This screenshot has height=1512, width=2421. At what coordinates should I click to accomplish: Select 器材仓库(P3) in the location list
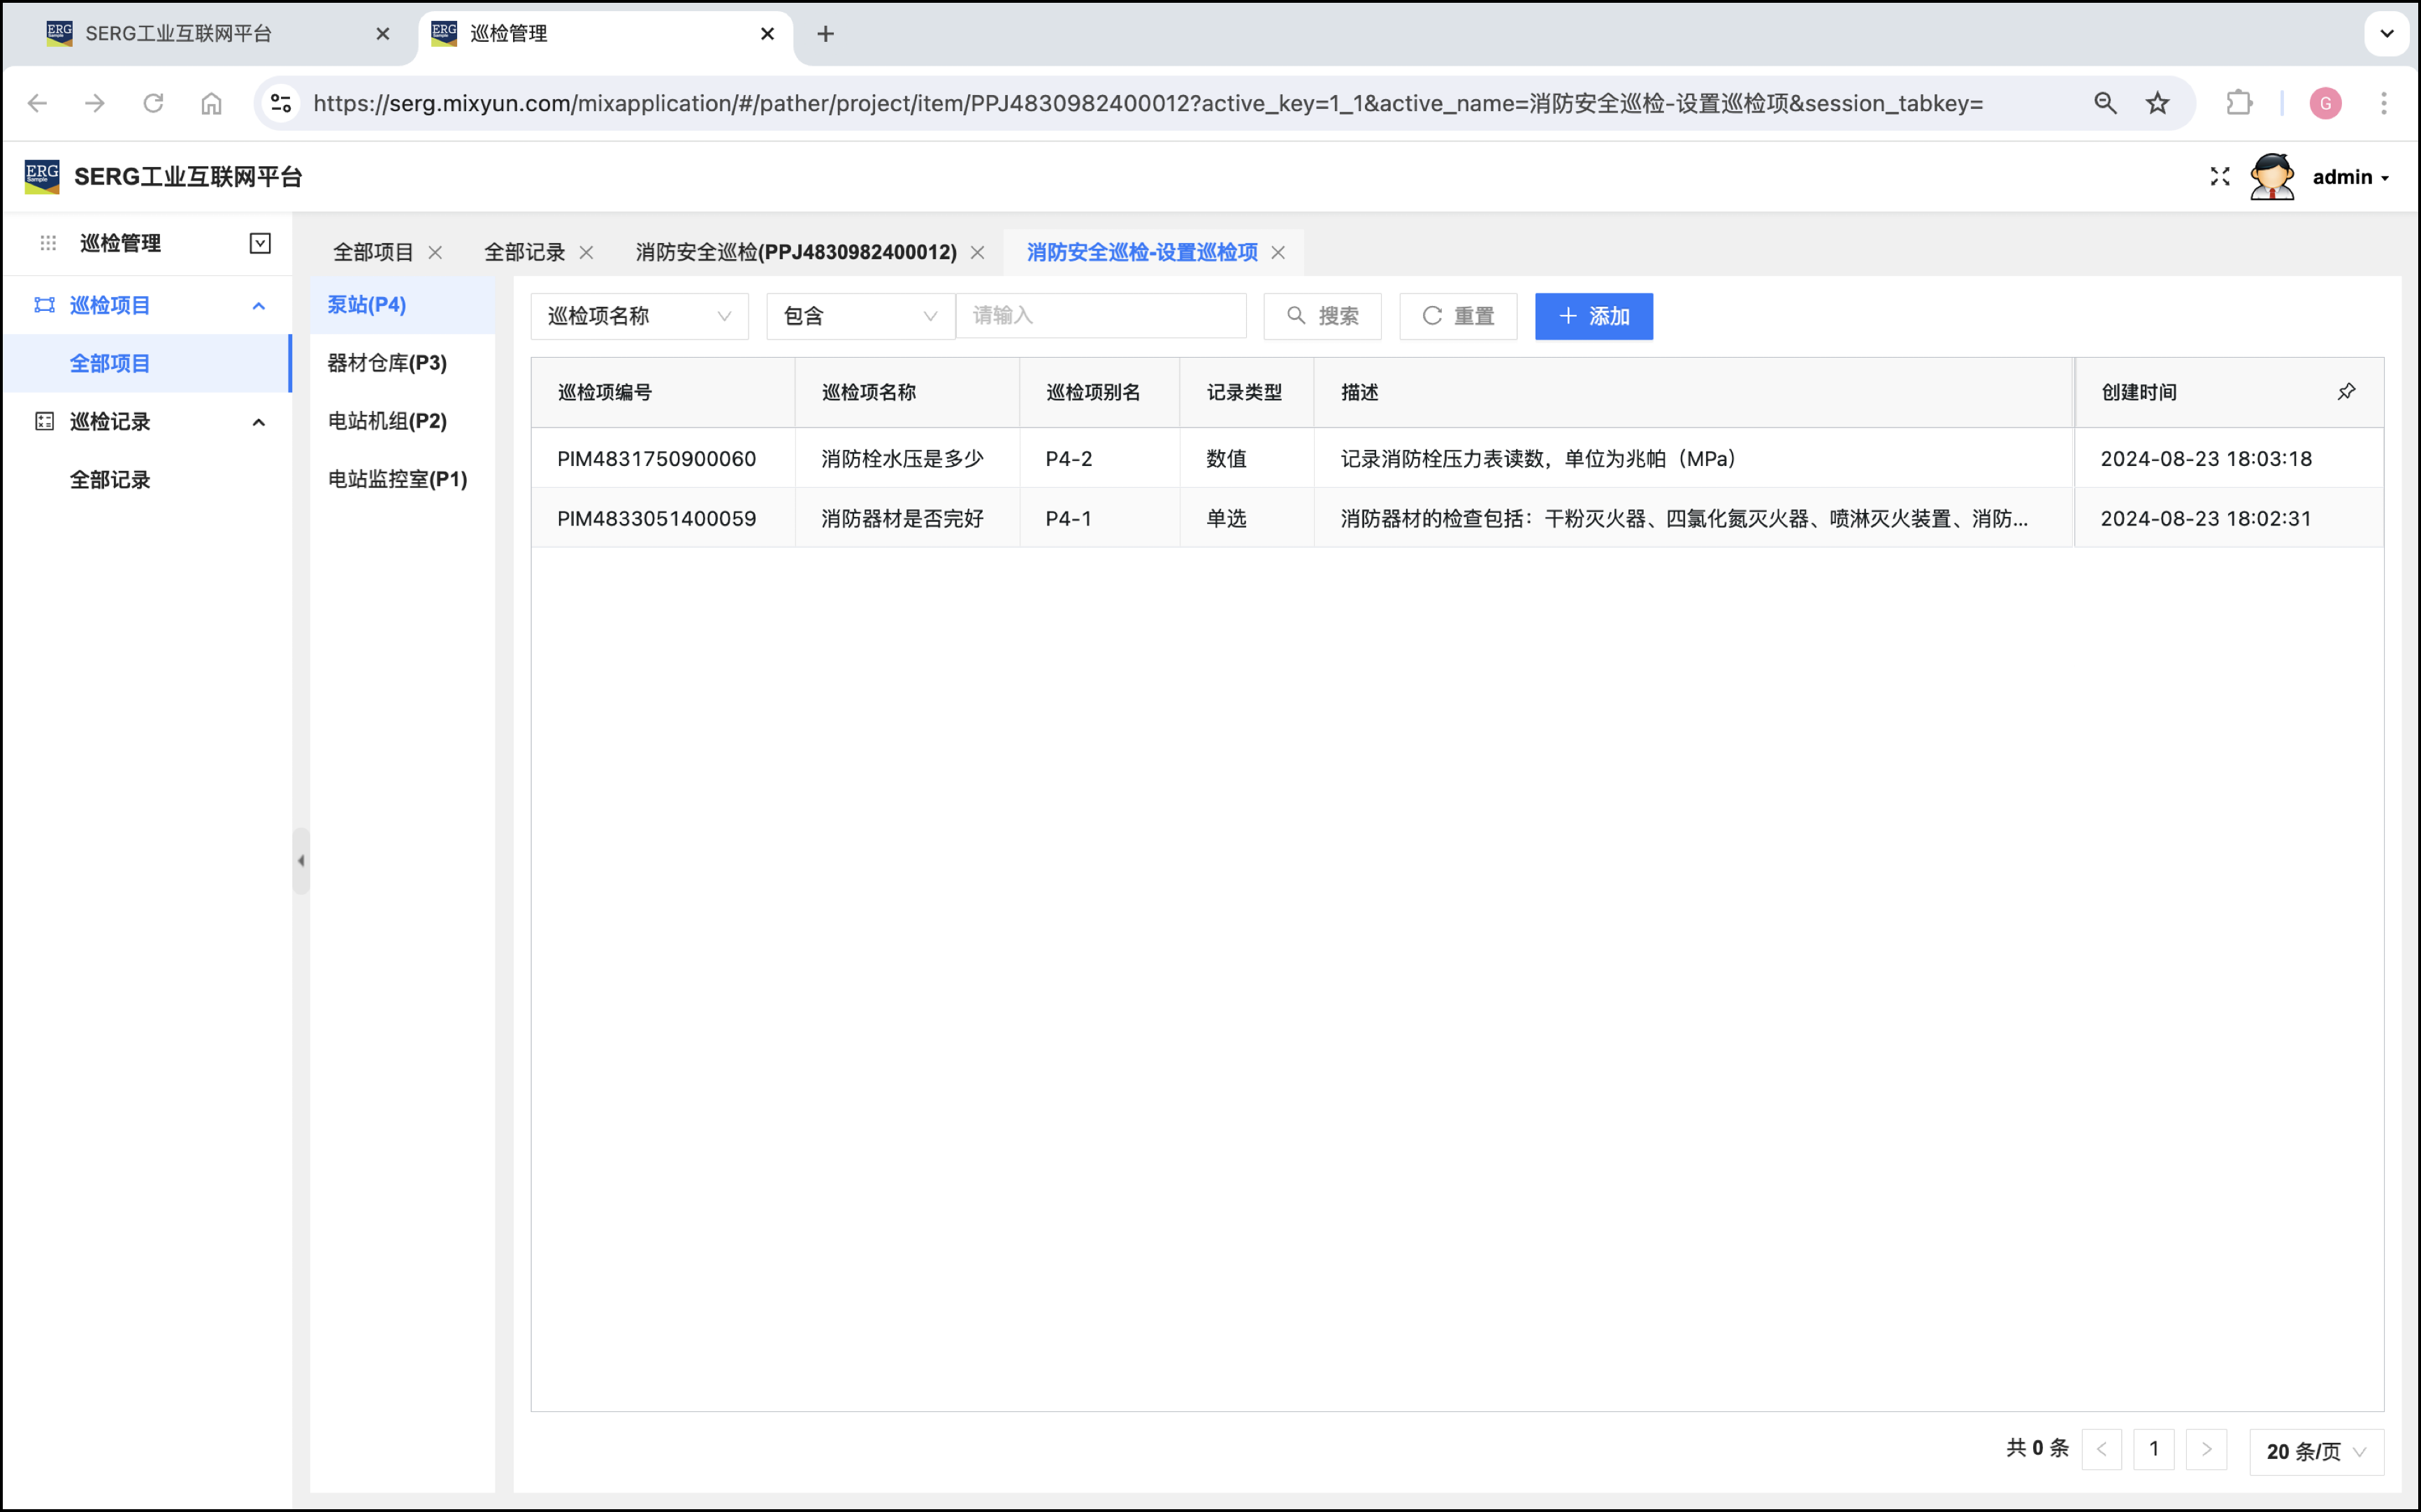point(387,363)
